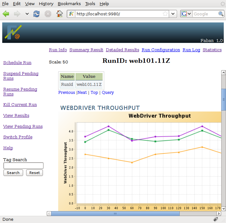Click the search magnifier icon
This screenshot has height=223, width=226.
221,14
